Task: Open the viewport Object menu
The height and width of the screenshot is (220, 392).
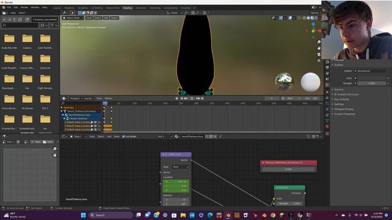Action: [x=115, y=18]
